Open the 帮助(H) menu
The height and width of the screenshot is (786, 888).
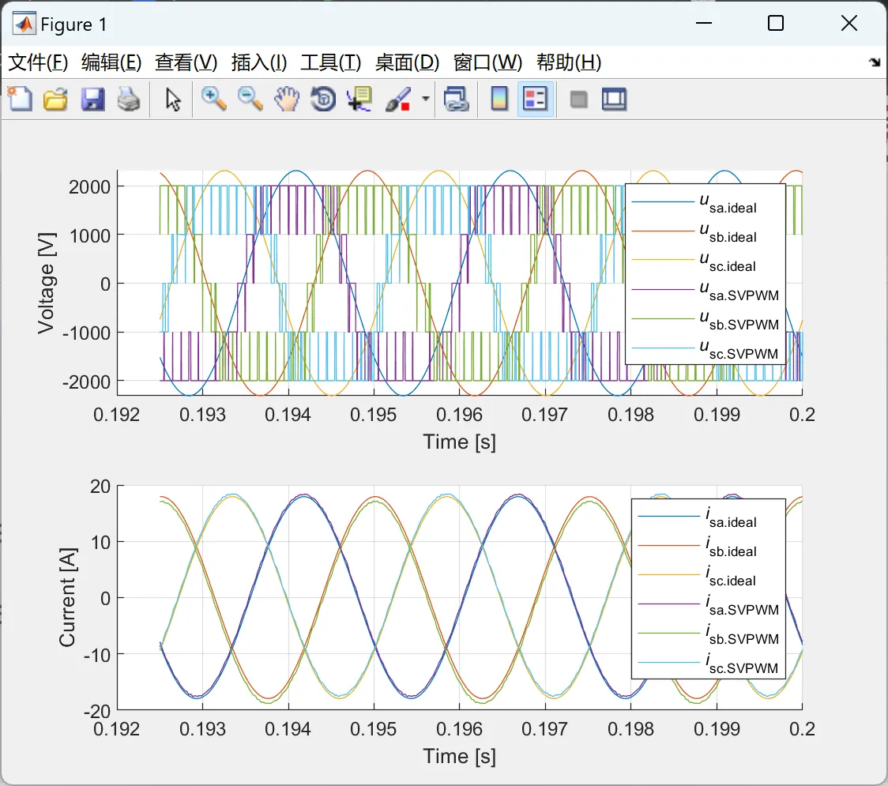click(x=569, y=62)
